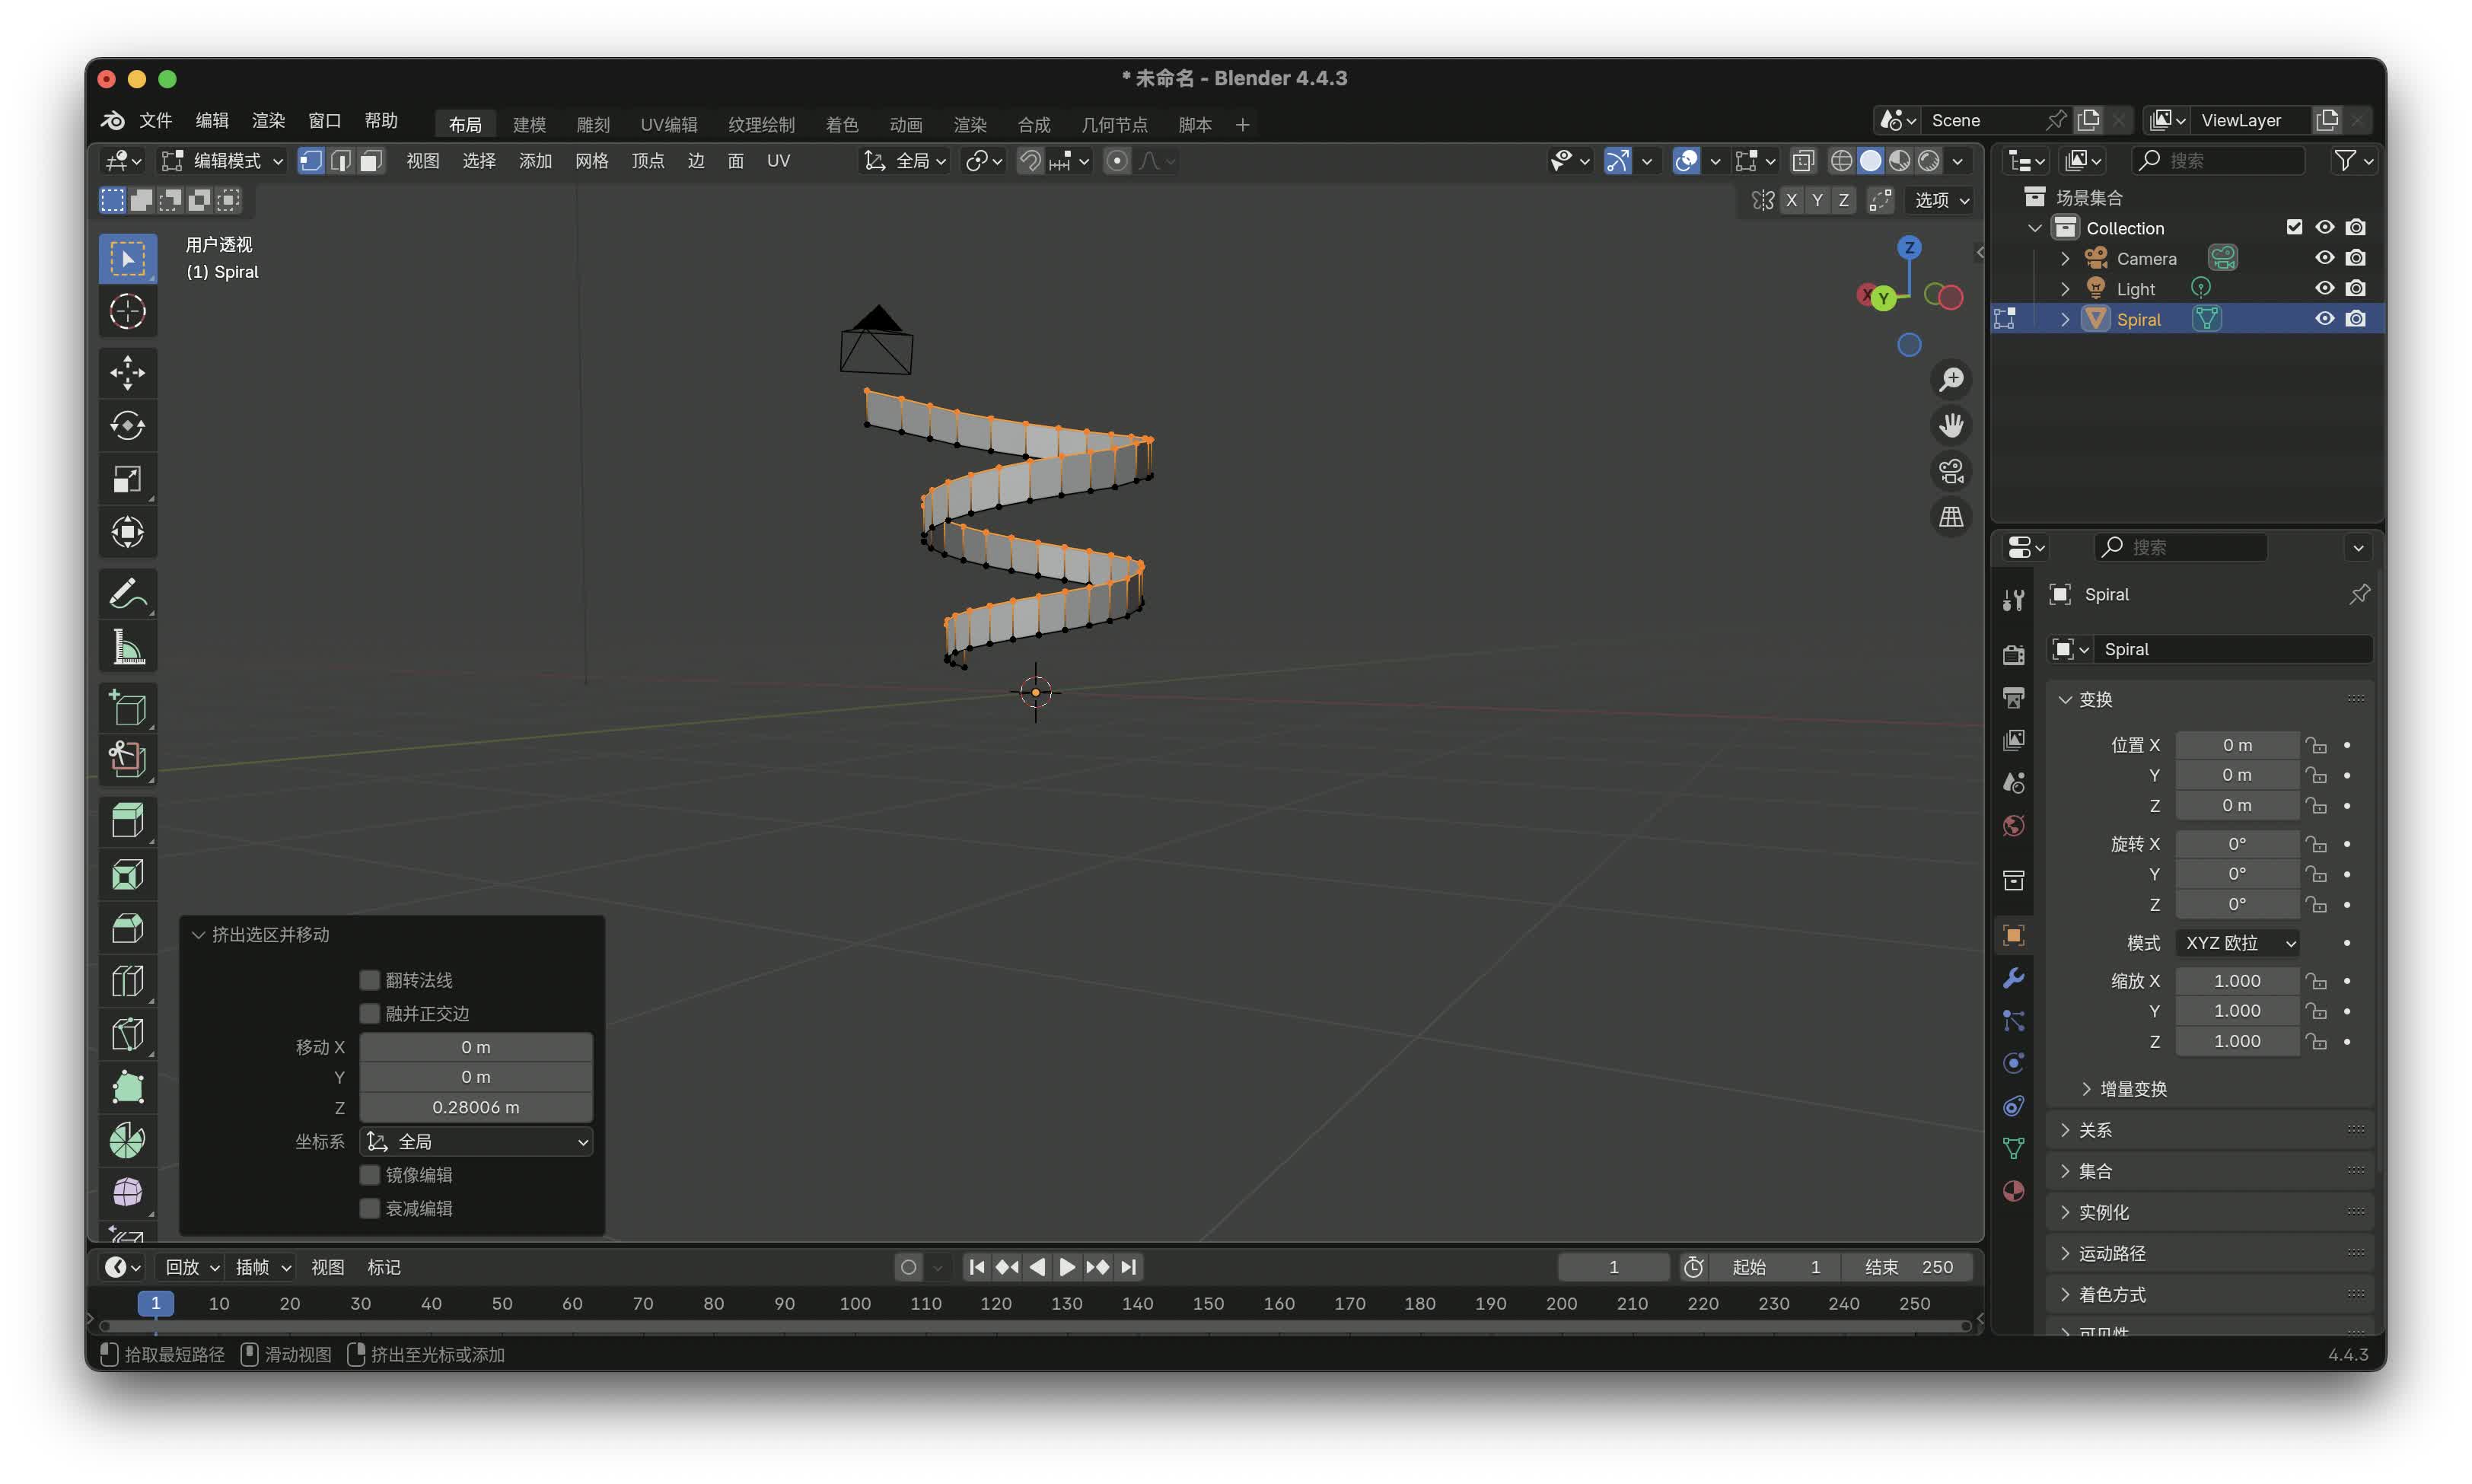Select the Rotate tool
Image resolution: width=2472 pixels, height=1484 pixels.
127,426
